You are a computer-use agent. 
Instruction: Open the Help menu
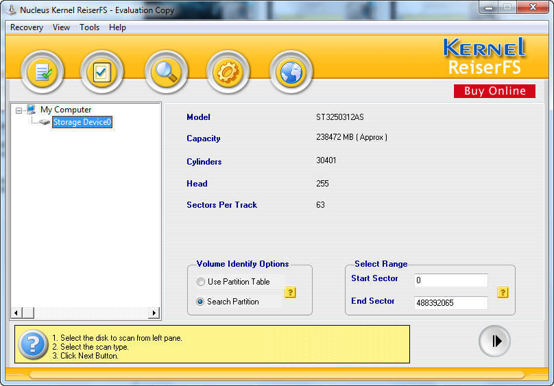[117, 27]
